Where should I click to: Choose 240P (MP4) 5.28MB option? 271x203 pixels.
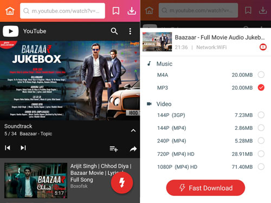(x=261, y=141)
